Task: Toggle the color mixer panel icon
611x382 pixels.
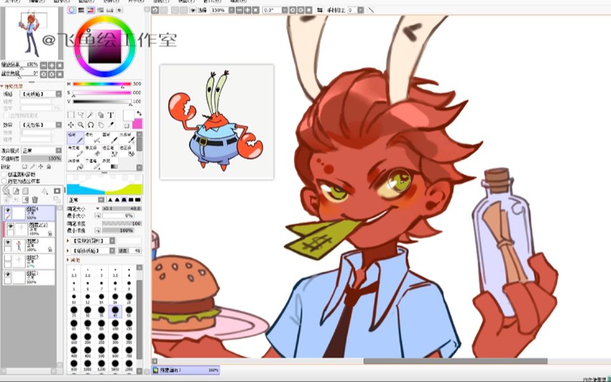Action: 101,10
